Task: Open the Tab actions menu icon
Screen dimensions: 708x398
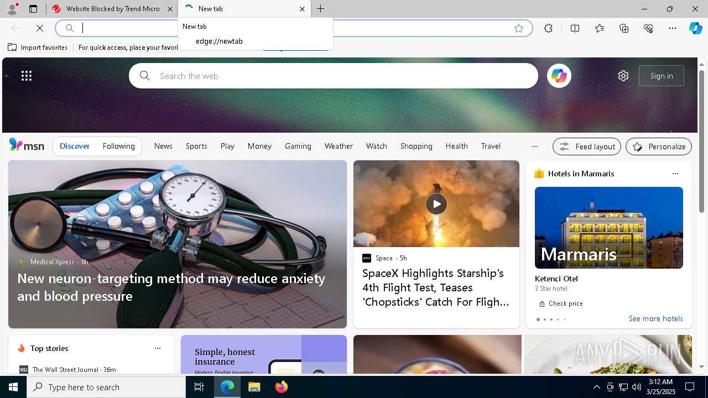Action: tap(33, 9)
